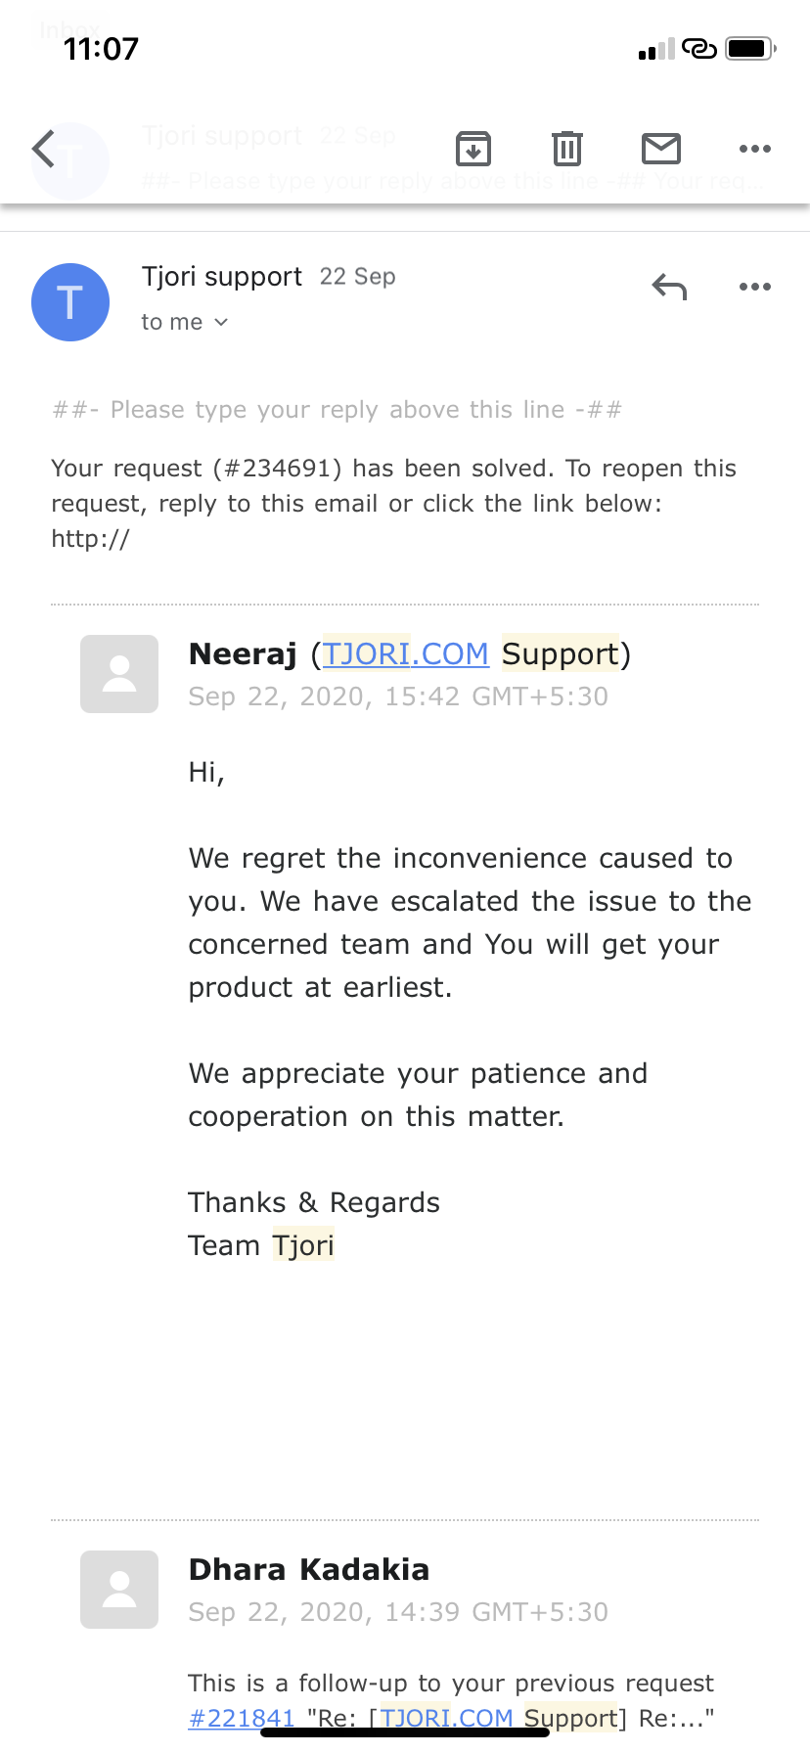Viewport: 810px width, 1753px height.
Task: Tap Neeraj's gray profile picture
Action: pos(119,674)
